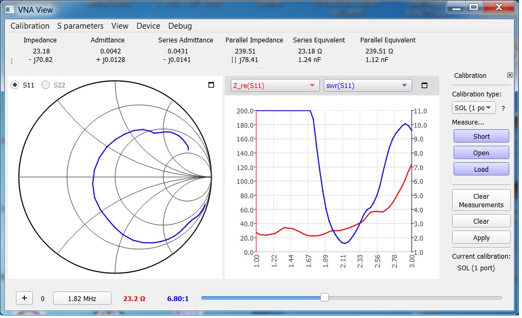Open the swr(S11) trace dropdown
The image size is (522, 318).
pyautogui.click(x=367, y=85)
